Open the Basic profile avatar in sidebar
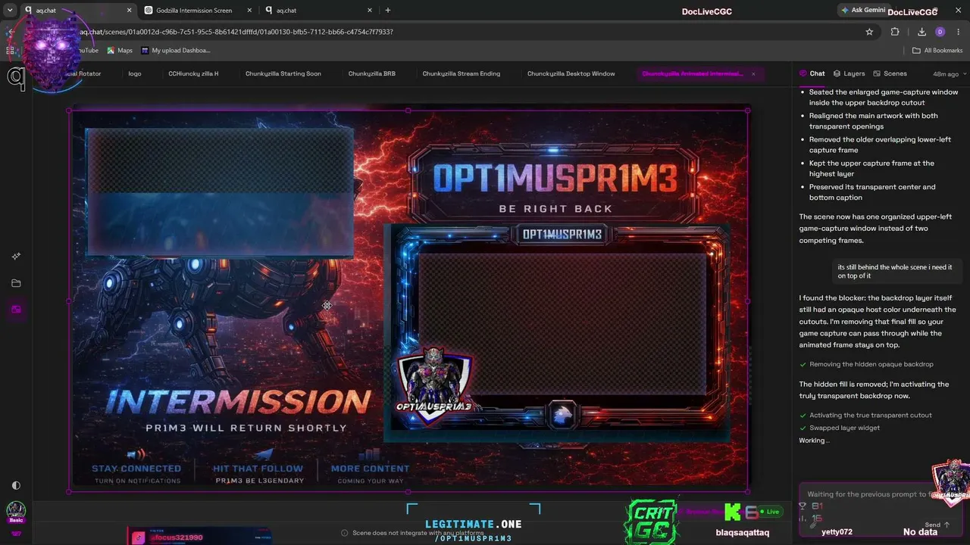The width and height of the screenshot is (970, 545). click(16, 511)
